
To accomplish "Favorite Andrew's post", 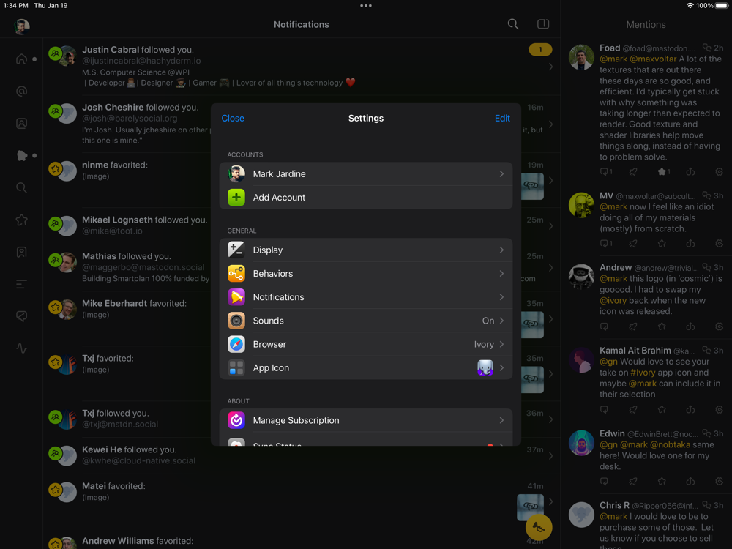I will click(x=662, y=326).
